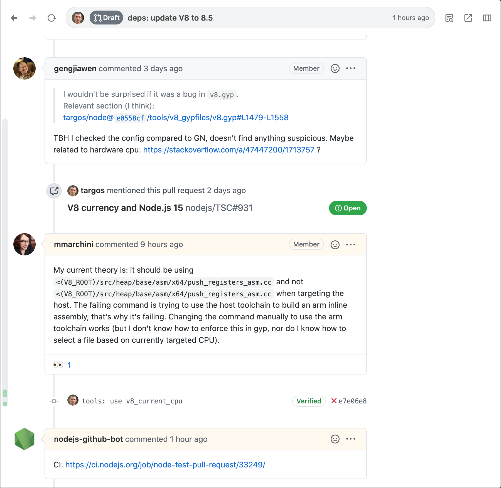501x488 pixels.
Task: Click '2 days ago' mention timestamp
Action: [x=227, y=191]
